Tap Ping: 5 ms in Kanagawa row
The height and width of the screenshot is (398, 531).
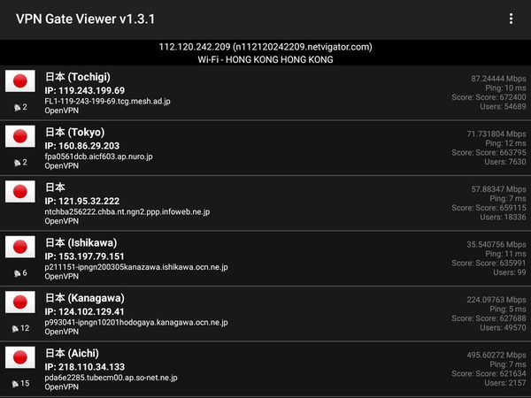[x=508, y=309]
